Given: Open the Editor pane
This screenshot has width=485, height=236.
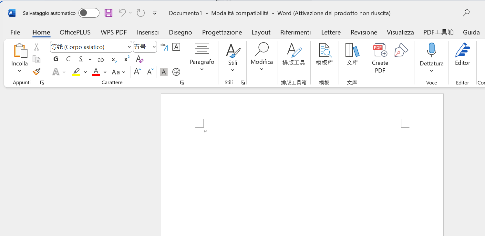Looking at the screenshot, I should [x=462, y=54].
